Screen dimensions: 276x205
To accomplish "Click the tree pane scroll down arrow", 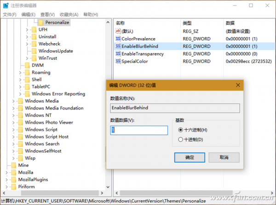I will click(108, 187).
